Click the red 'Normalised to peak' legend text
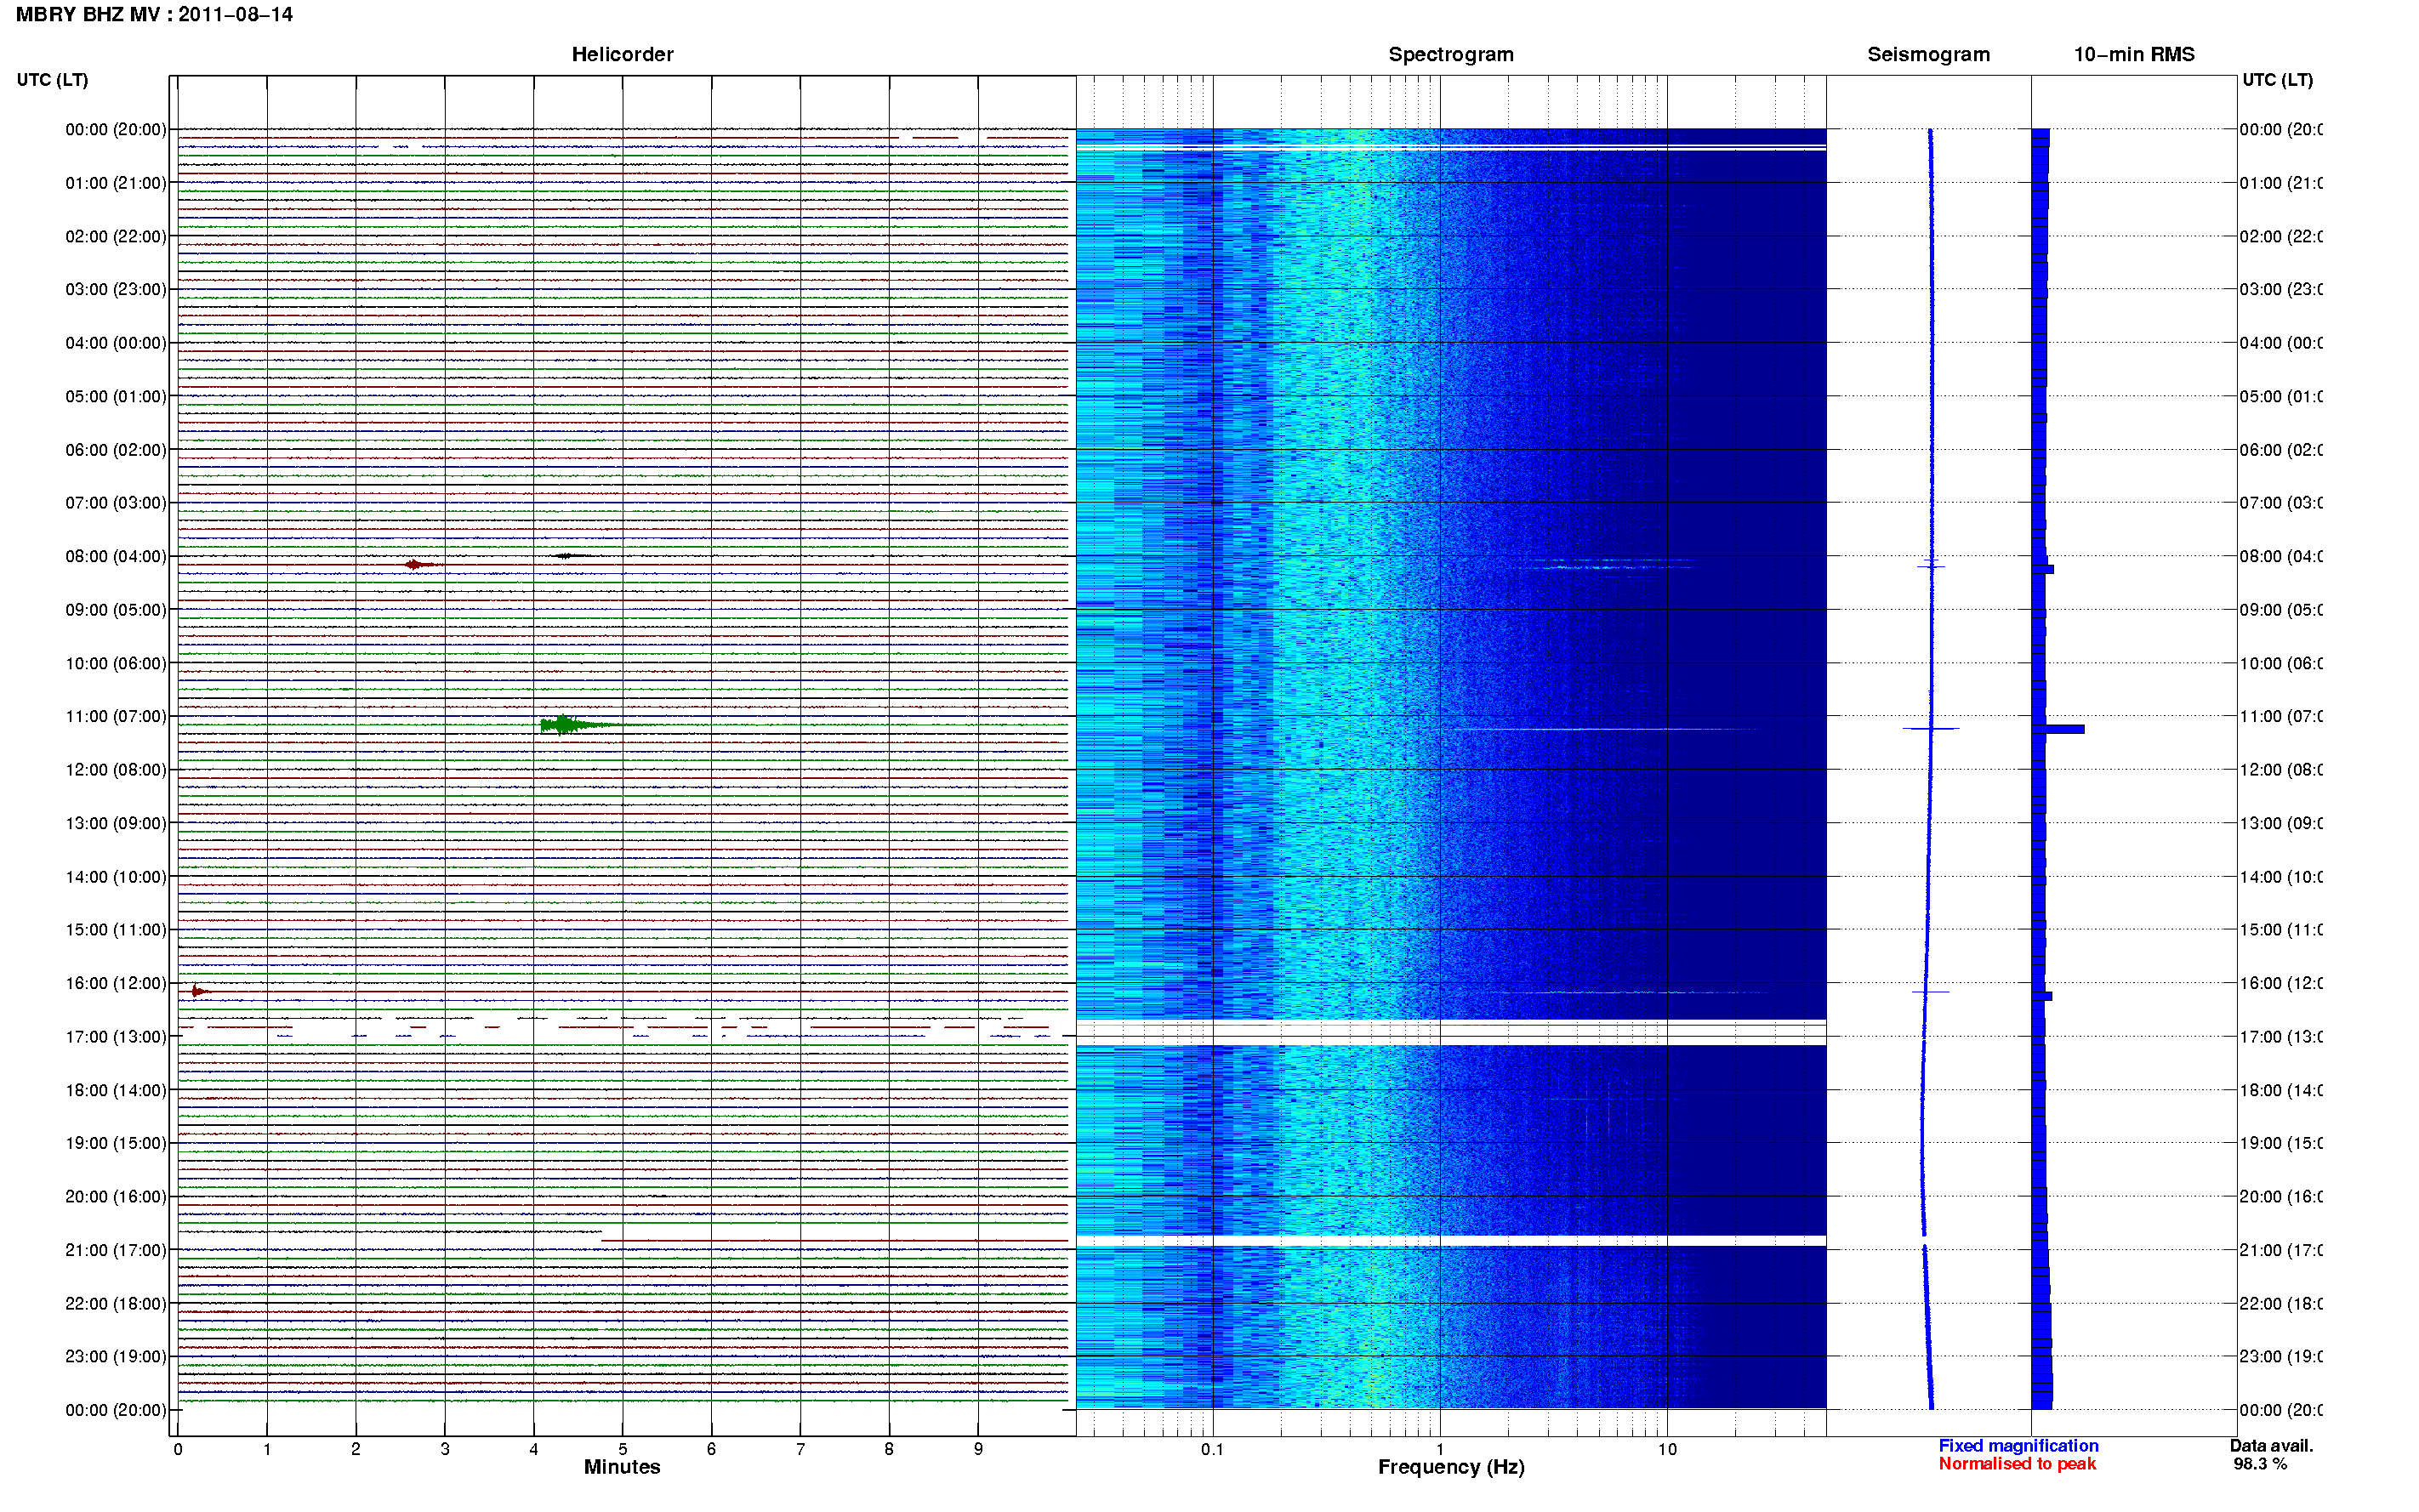 pyautogui.click(x=2017, y=1464)
